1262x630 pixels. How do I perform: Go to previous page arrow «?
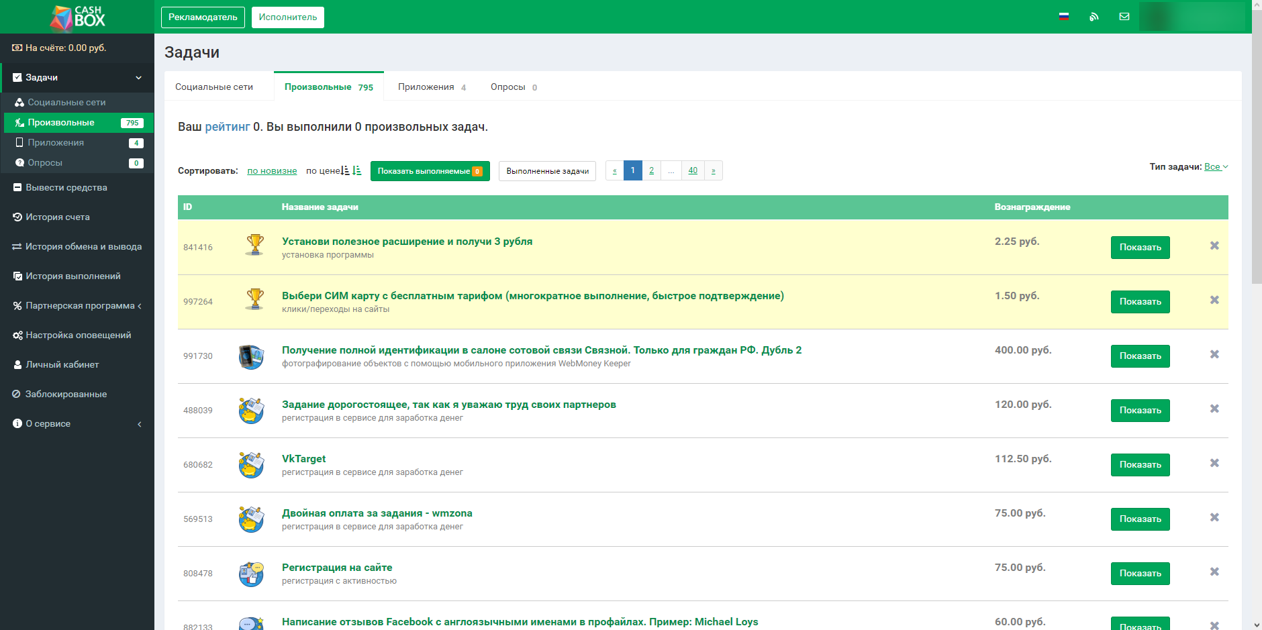pyautogui.click(x=614, y=170)
